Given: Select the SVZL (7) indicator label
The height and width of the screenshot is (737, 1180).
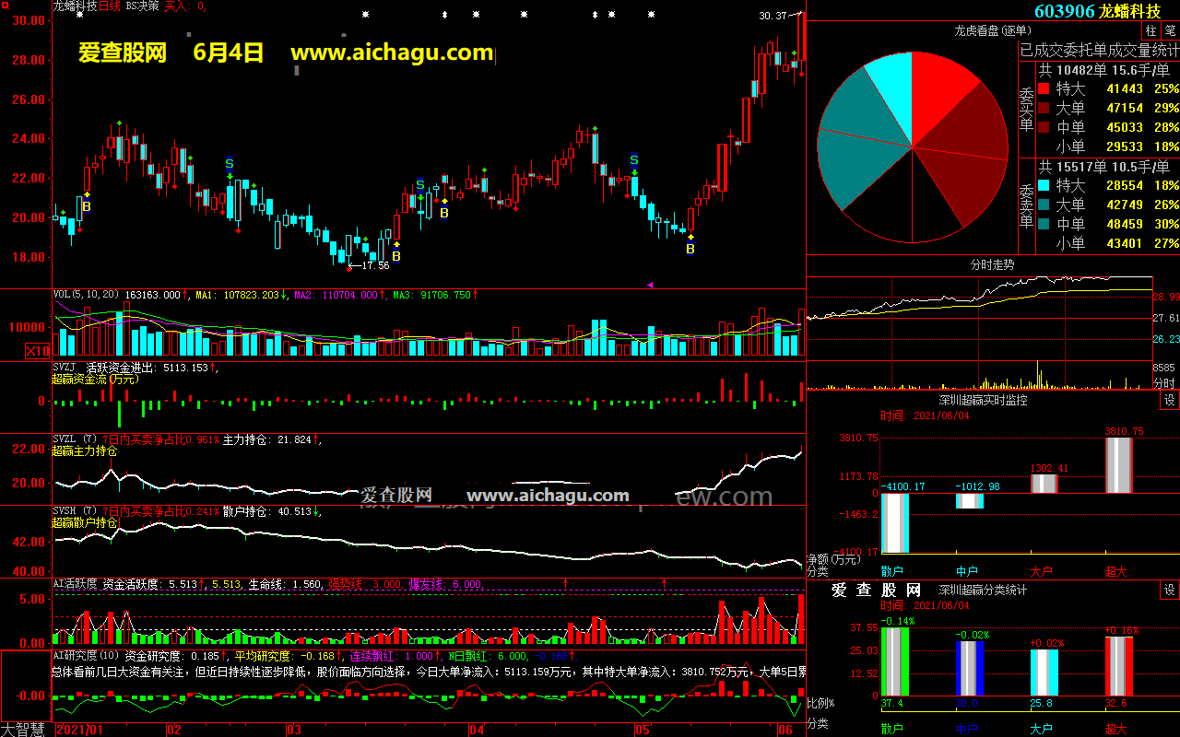Looking at the screenshot, I should 75,439.
